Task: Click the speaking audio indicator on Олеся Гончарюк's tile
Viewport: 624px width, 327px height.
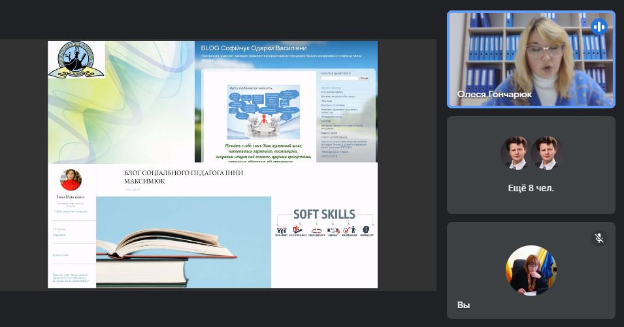Action: [x=599, y=27]
